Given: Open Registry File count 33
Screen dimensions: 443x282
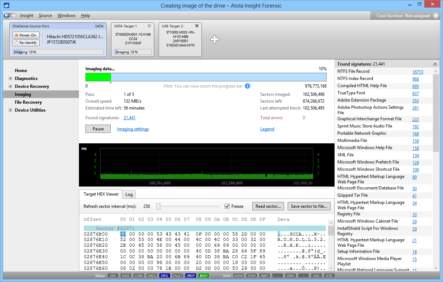Looking at the screenshot, I should point(415,215).
